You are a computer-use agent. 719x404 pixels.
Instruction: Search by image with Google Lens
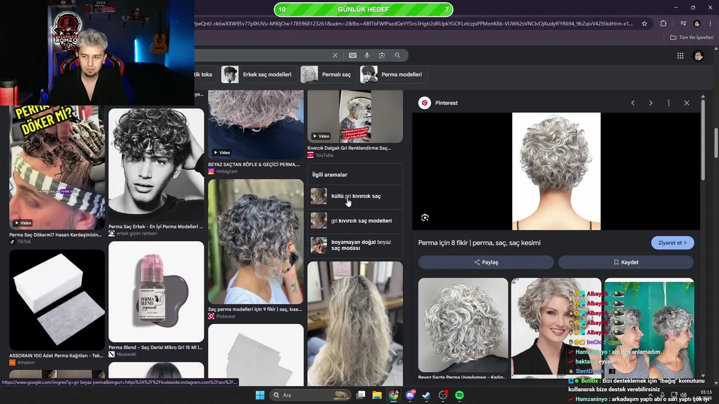coord(382,56)
